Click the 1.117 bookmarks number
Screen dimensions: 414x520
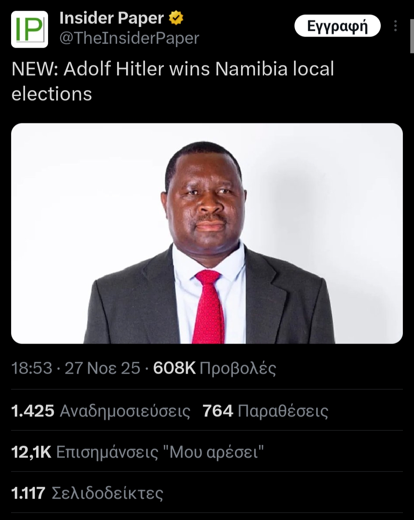(28, 493)
